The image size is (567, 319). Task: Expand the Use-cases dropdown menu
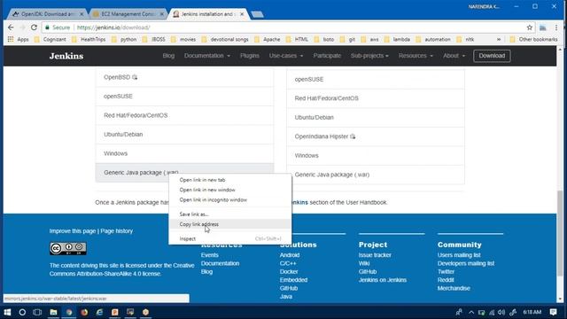tap(286, 56)
